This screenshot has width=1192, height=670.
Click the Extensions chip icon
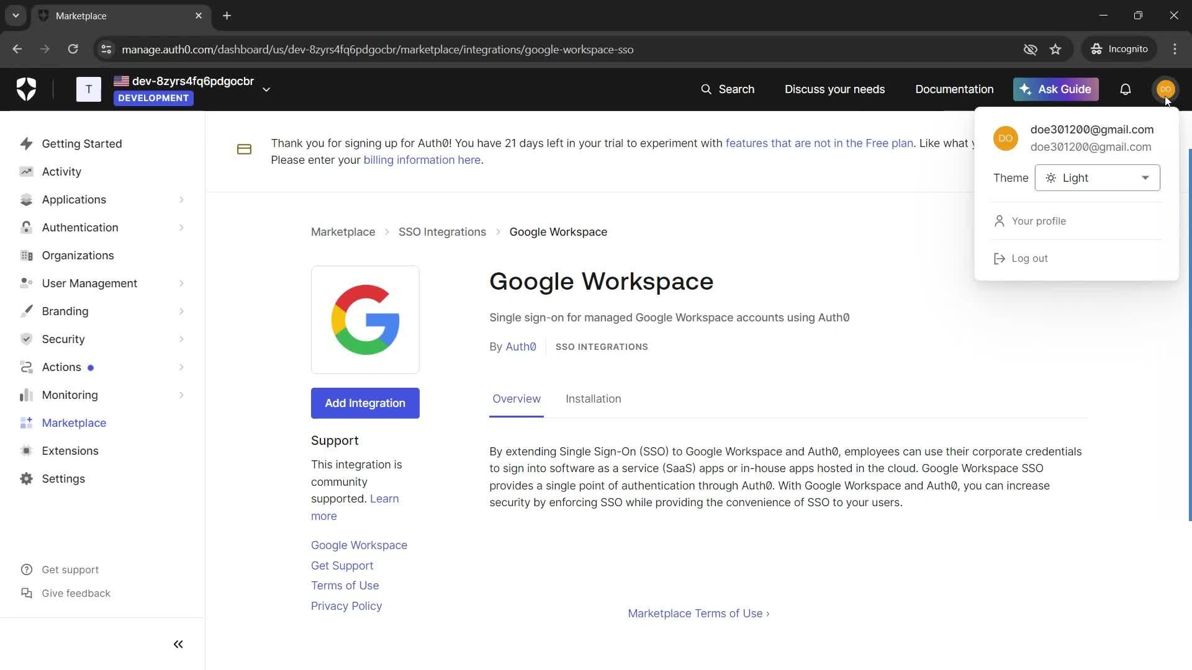pos(26,451)
